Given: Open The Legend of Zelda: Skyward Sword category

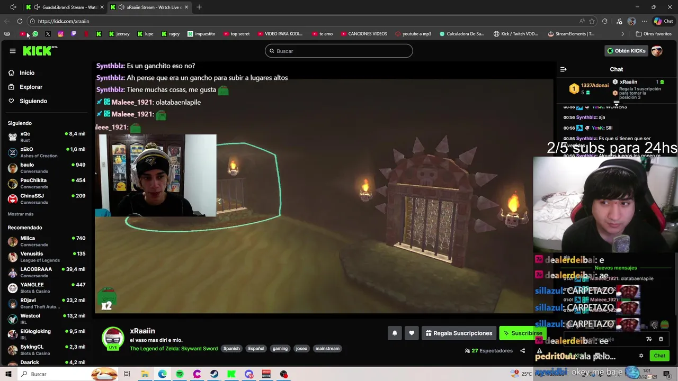Looking at the screenshot, I should click(174, 349).
